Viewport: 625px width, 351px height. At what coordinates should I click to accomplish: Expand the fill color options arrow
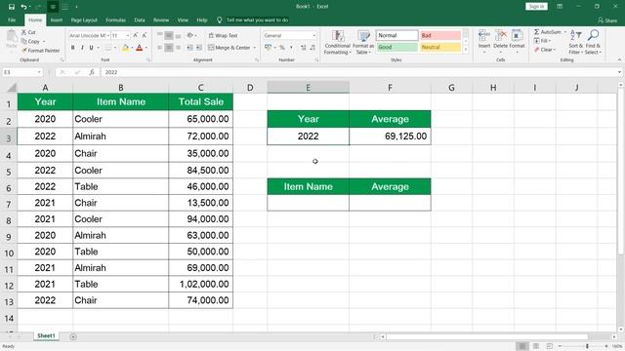click(133, 48)
